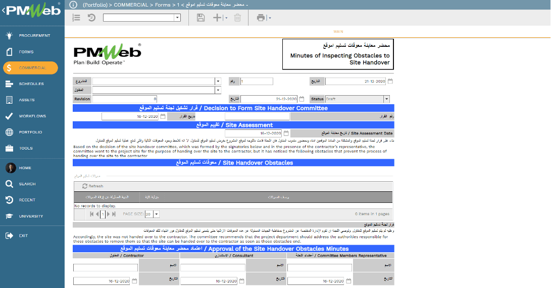The width and height of the screenshot is (551, 288).
Task: Go to previous page in grid pager
Action: pyautogui.click(x=97, y=214)
